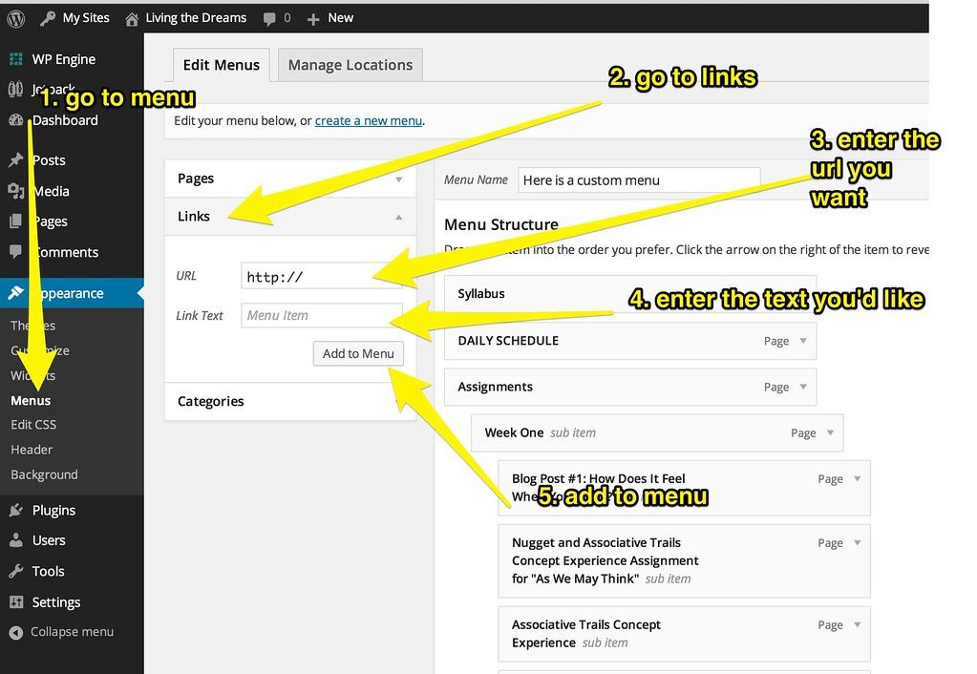977x674 pixels.
Task: Open WP Engine in the sidebar
Action: pyautogui.click(x=64, y=60)
